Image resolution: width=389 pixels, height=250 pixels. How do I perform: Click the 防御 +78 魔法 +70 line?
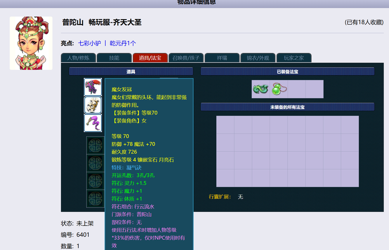tap(133, 144)
